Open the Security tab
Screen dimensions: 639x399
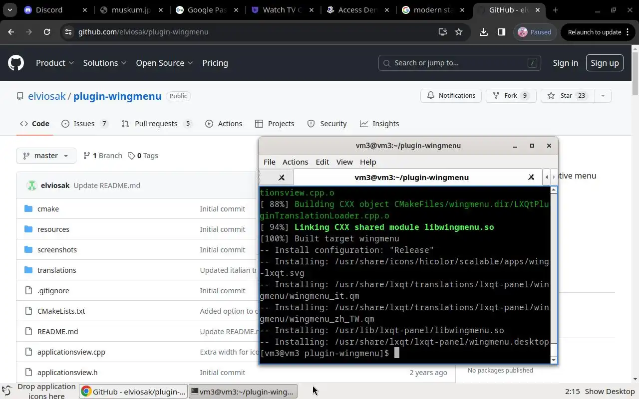click(x=327, y=124)
